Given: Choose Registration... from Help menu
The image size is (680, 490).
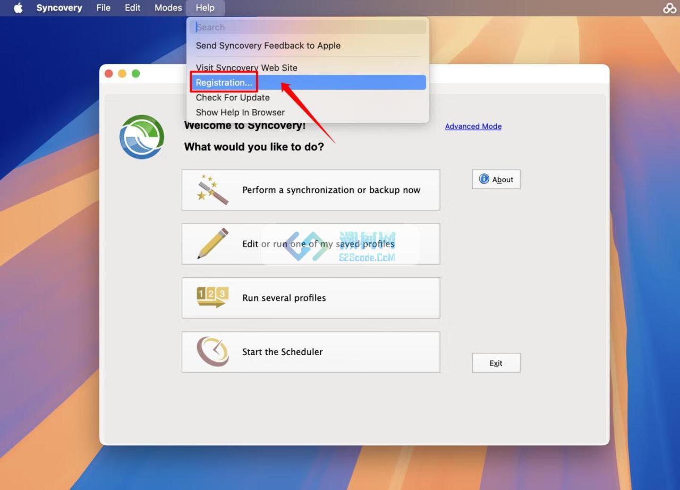Looking at the screenshot, I should tap(308, 82).
